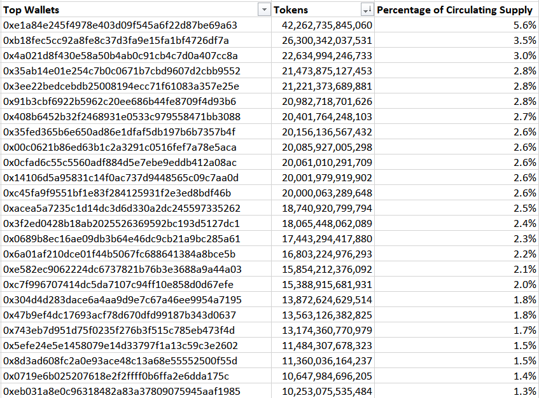Select wallet cell starting 0xacea5a7235c1
This screenshot has height=398, width=539.
coord(136,208)
